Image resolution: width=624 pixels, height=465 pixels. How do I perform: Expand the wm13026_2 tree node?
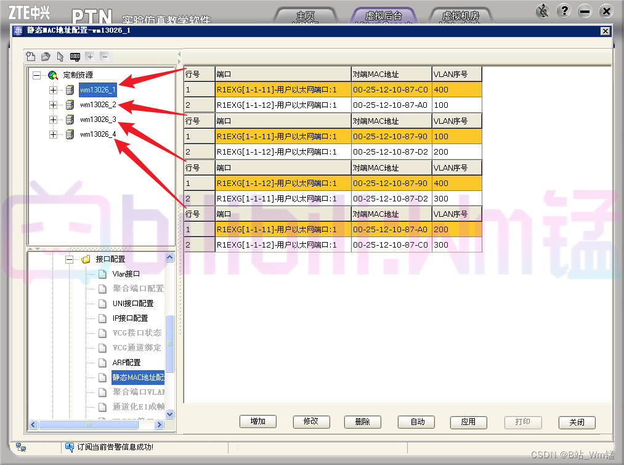click(53, 104)
